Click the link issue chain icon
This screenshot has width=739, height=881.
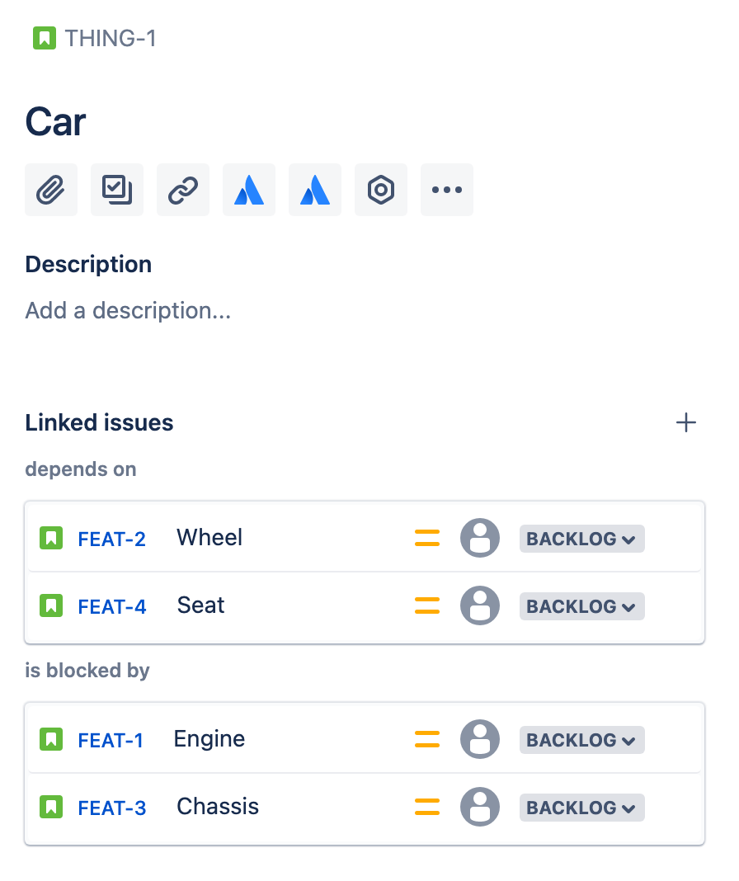pyautogui.click(x=183, y=190)
